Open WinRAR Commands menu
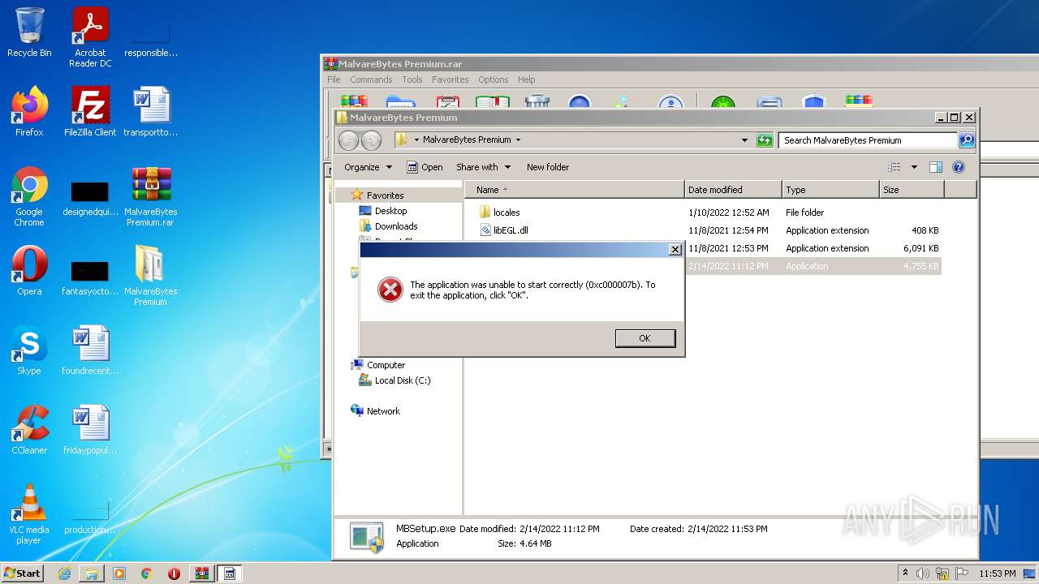 371,79
